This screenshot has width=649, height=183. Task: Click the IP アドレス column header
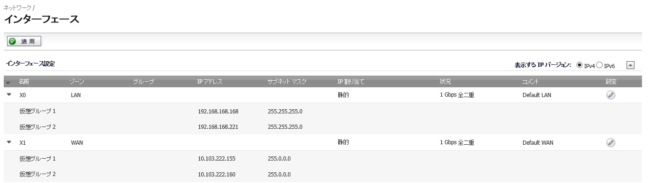(x=210, y=82)
